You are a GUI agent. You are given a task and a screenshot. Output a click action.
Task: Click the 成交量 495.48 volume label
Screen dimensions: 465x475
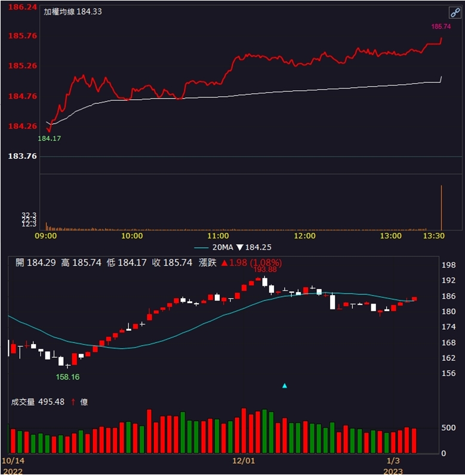coord(38,402)
